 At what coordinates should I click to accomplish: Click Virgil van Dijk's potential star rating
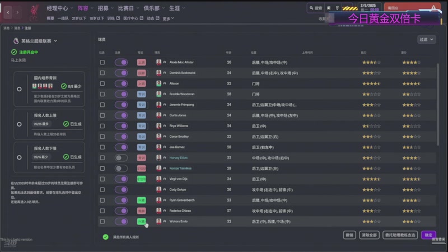[412, 179]
